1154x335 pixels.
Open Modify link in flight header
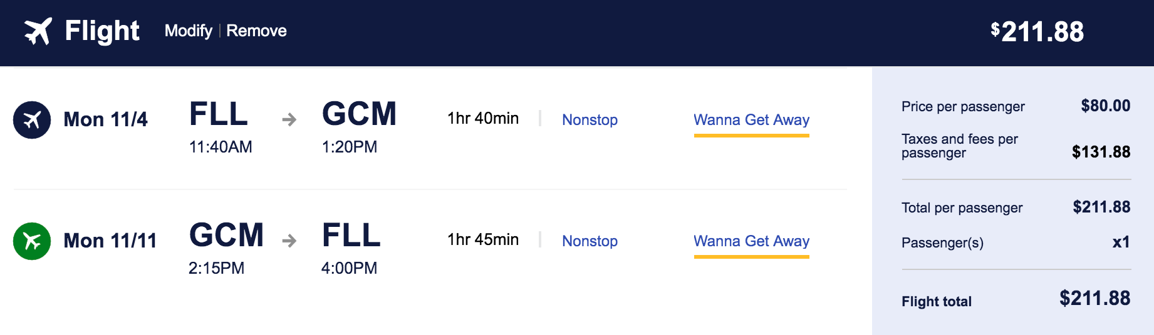(188, 31)
